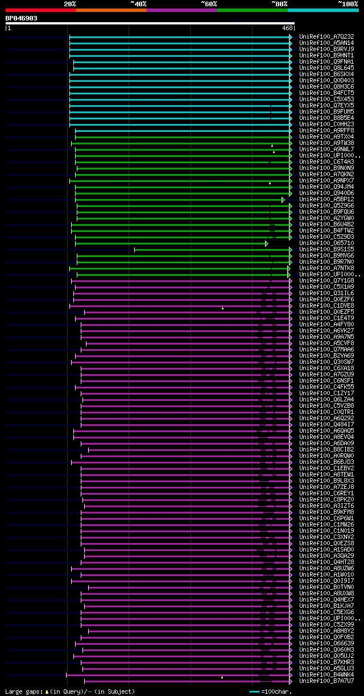The image size is (364, 696).
Task: Click the green arrowhead ending the O65710 alignment
Action: pos(266,243)
